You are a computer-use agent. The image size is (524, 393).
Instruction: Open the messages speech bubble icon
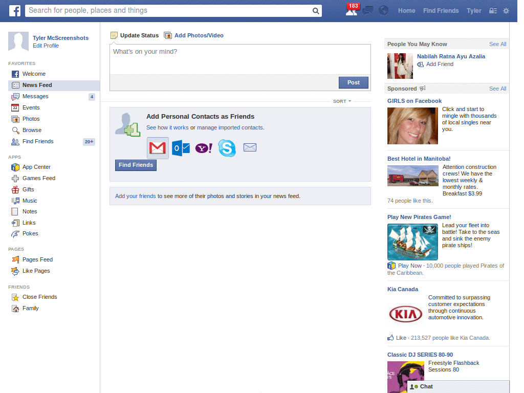pos(367,11)
